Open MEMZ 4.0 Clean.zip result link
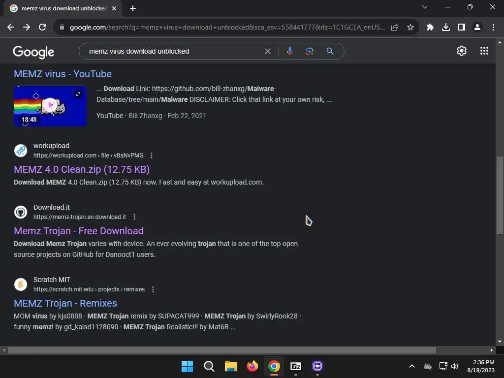 tap(82, 169)
